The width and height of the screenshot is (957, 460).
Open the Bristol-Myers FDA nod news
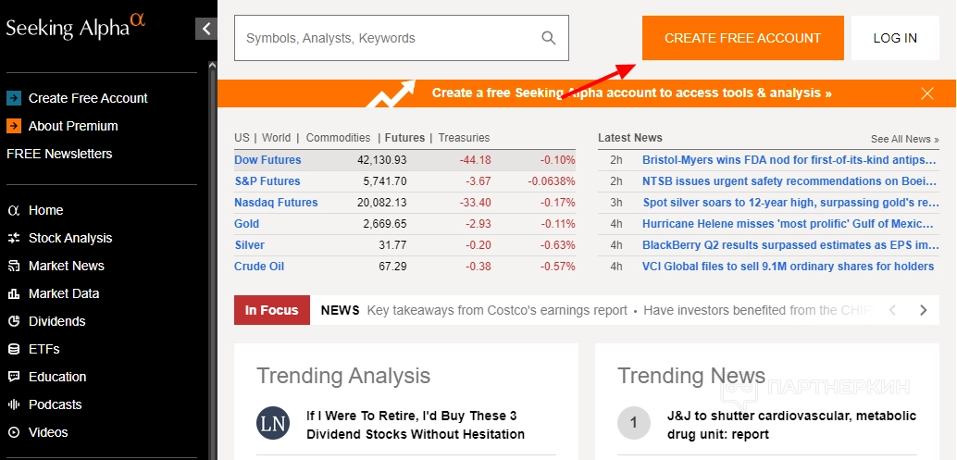pyautogui.click(x=789, y=160)
